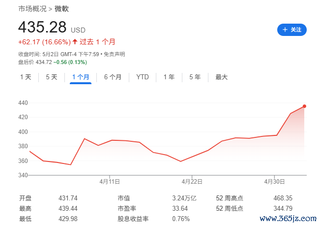
Task: Click the 微軟 breadcrumb title
Action: [x=61, y=9]
